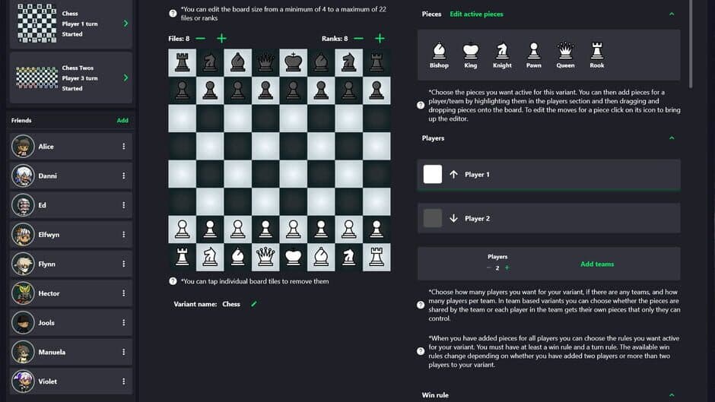The image size is (715, 402).
Task: Click Player 1 white color swatch
Action: [432, 174]
